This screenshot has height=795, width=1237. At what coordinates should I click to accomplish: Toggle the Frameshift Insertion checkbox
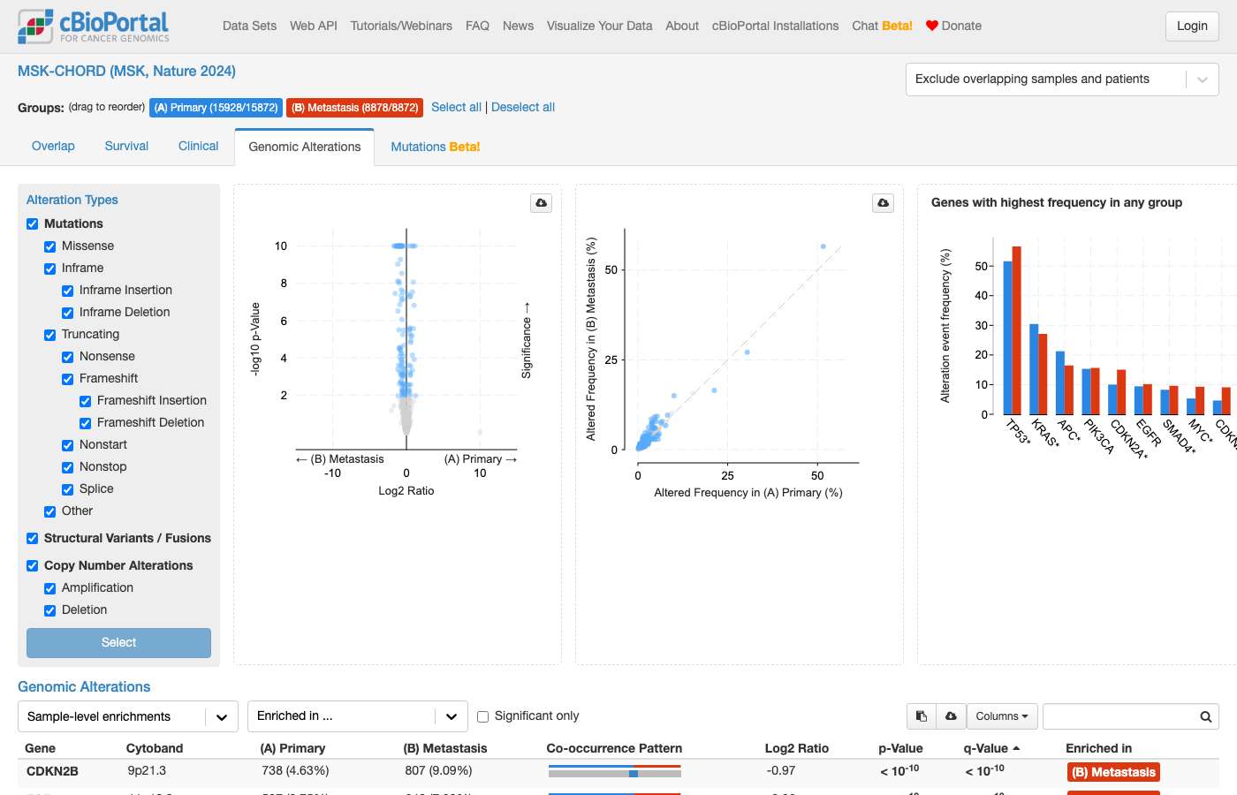86,401
